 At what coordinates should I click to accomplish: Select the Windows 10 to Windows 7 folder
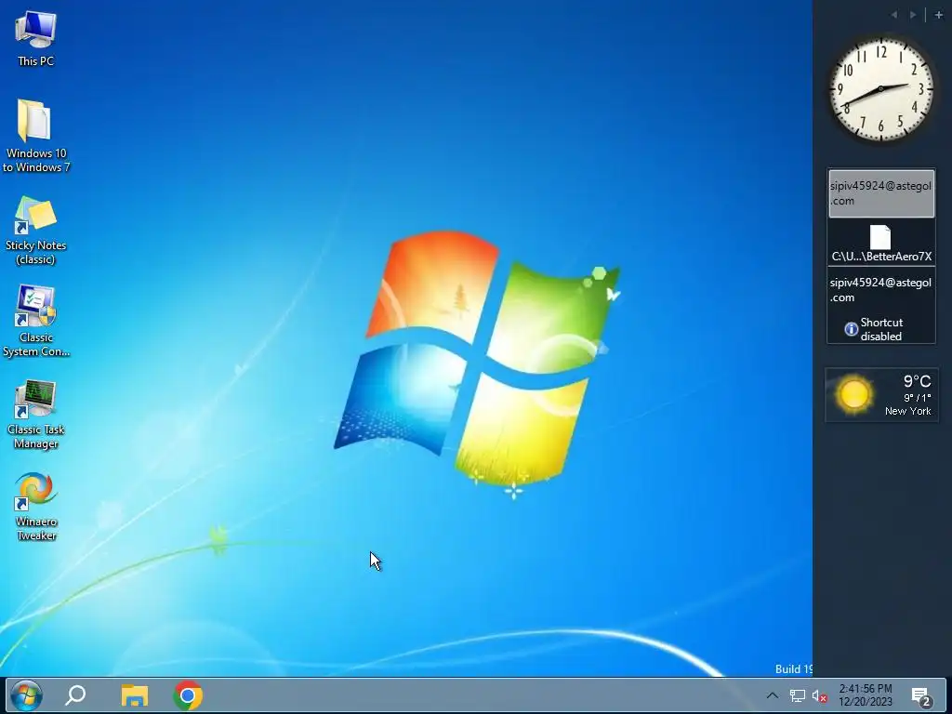click(36, 136)
